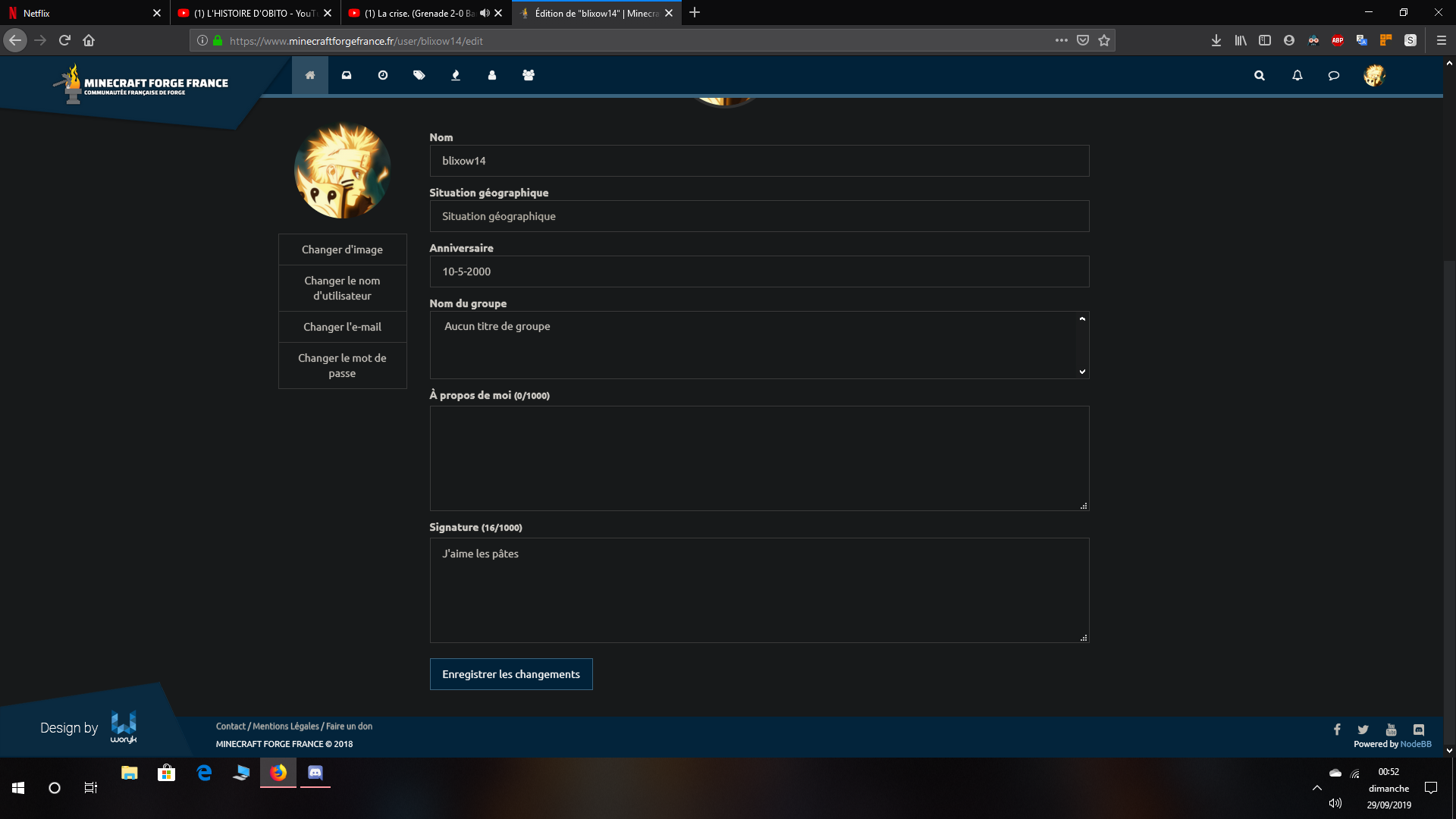The image size is (1456, 819).
Task: Click Enregistrer les changements button
Action: tap(511, 674)
